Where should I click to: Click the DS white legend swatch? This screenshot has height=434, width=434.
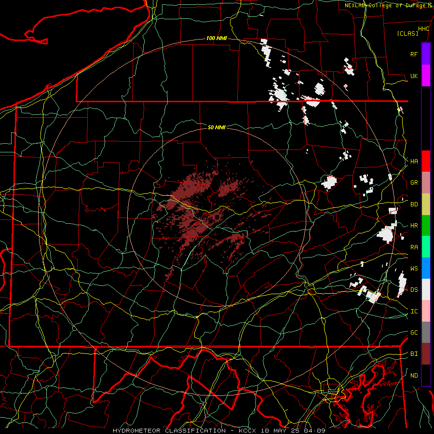point(426,289)
